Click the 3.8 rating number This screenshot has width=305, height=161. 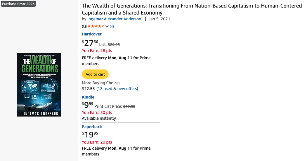pos(84,26)
